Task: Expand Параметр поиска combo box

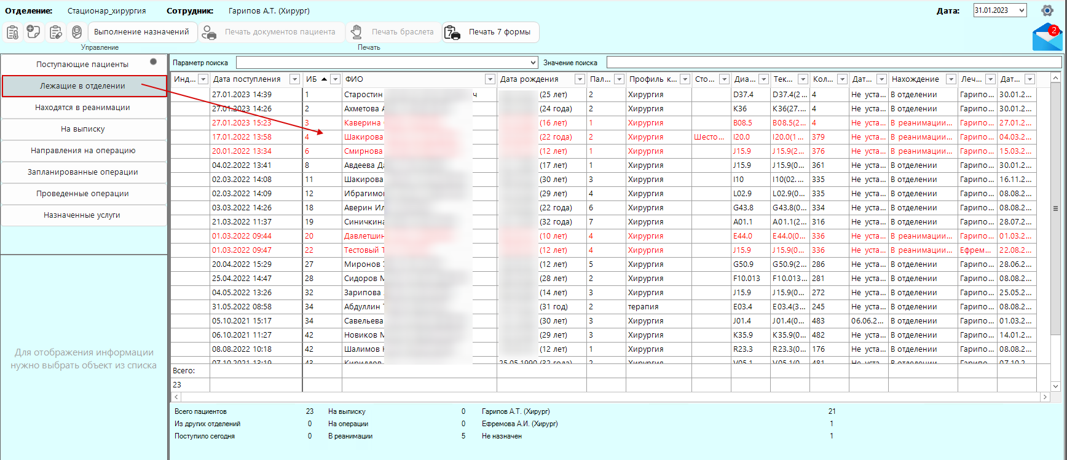Action: (533, 63)
